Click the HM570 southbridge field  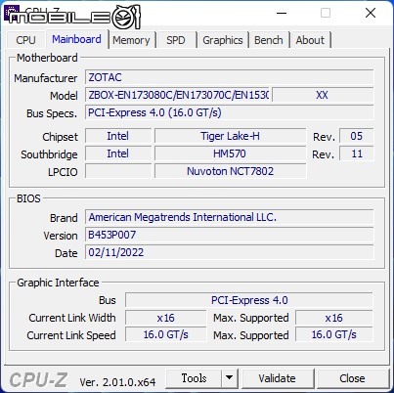pyautogui.click(x=230, y=153)
